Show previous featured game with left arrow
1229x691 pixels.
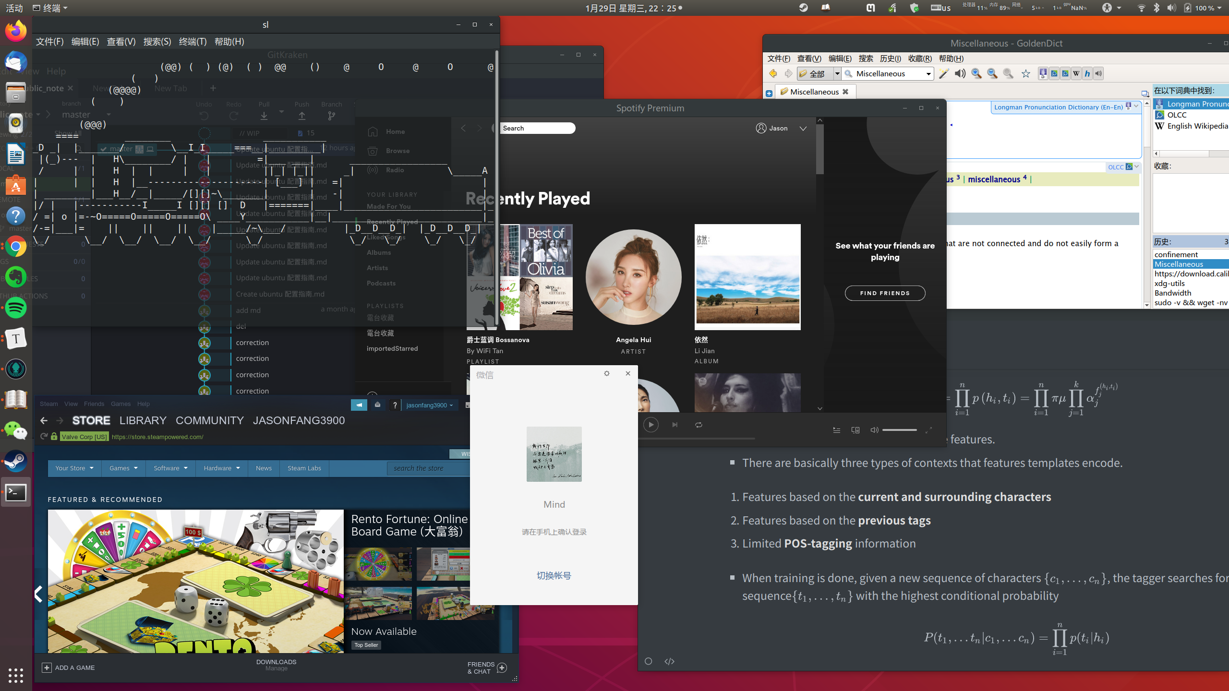click(x=39, y=594)
